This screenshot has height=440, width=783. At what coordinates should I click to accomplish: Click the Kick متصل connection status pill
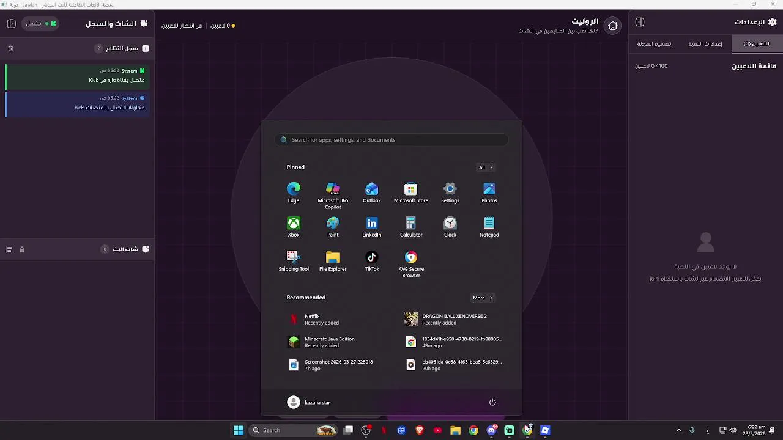point(41,23)
